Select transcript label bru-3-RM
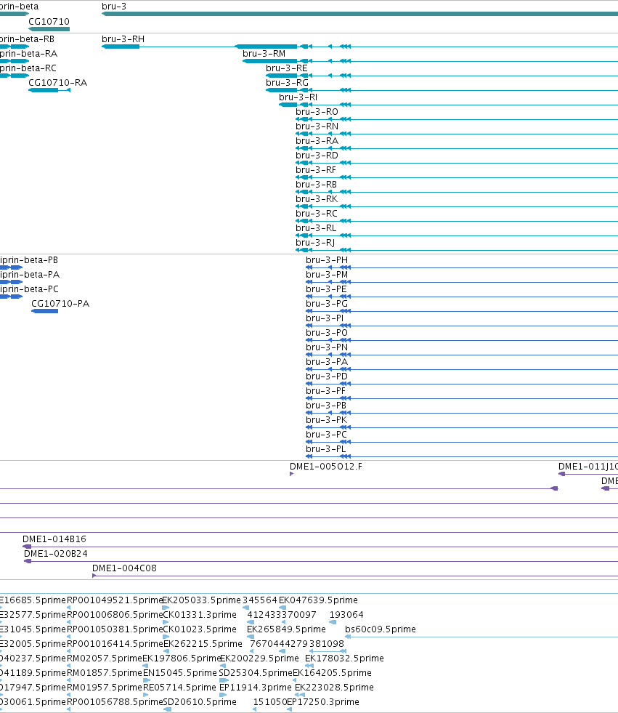This screenshot has height=713, width=618. click(264, 54)
